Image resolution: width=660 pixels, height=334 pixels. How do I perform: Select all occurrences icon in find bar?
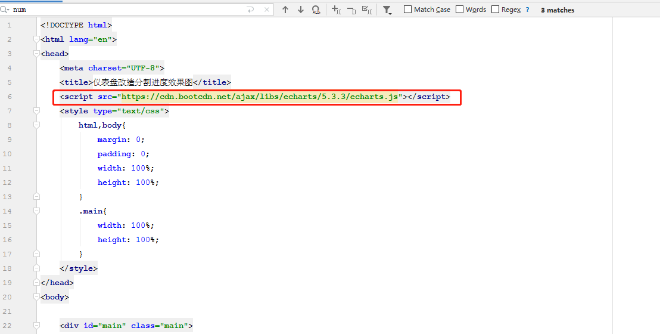tap(367, 10)
